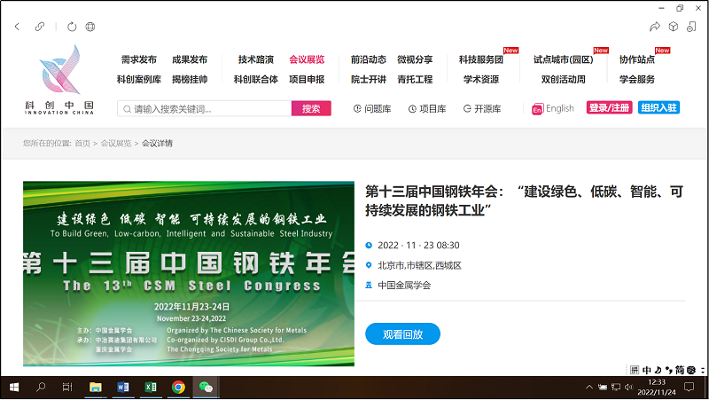Open the 科技服务团 menu item
Screen dimensions: 709x400
coord(481,59)
